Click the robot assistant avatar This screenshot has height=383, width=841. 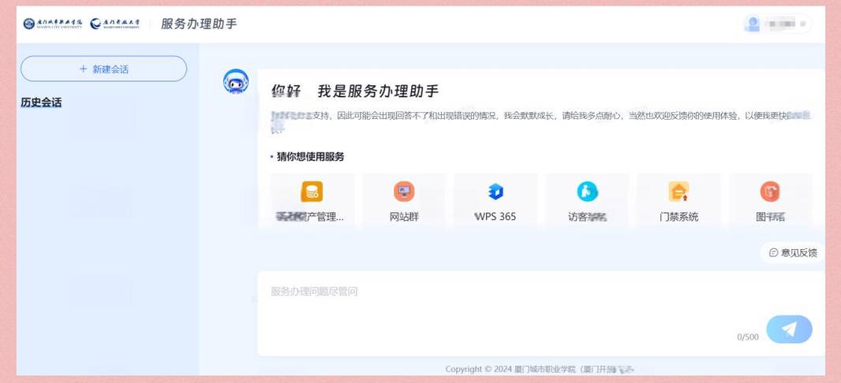(x=235, y=82)
